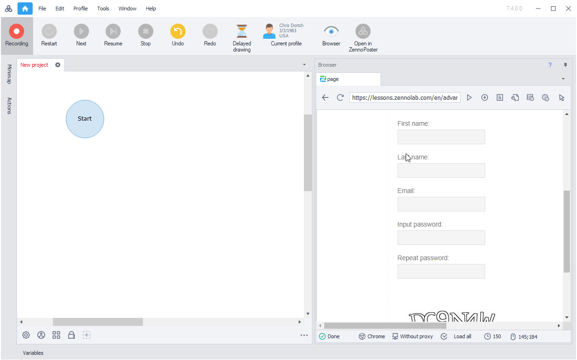This screenshot has height=360, width=577.
Task: Expand the browser tabs dropdown arrow
Action: click(563, 79)
